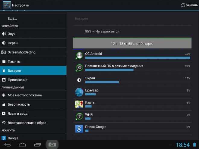Image resolution: width=199 pixels, height=149 pixels.
Task: Tap the Google account icon in sidebar
Action: (4, 138)
